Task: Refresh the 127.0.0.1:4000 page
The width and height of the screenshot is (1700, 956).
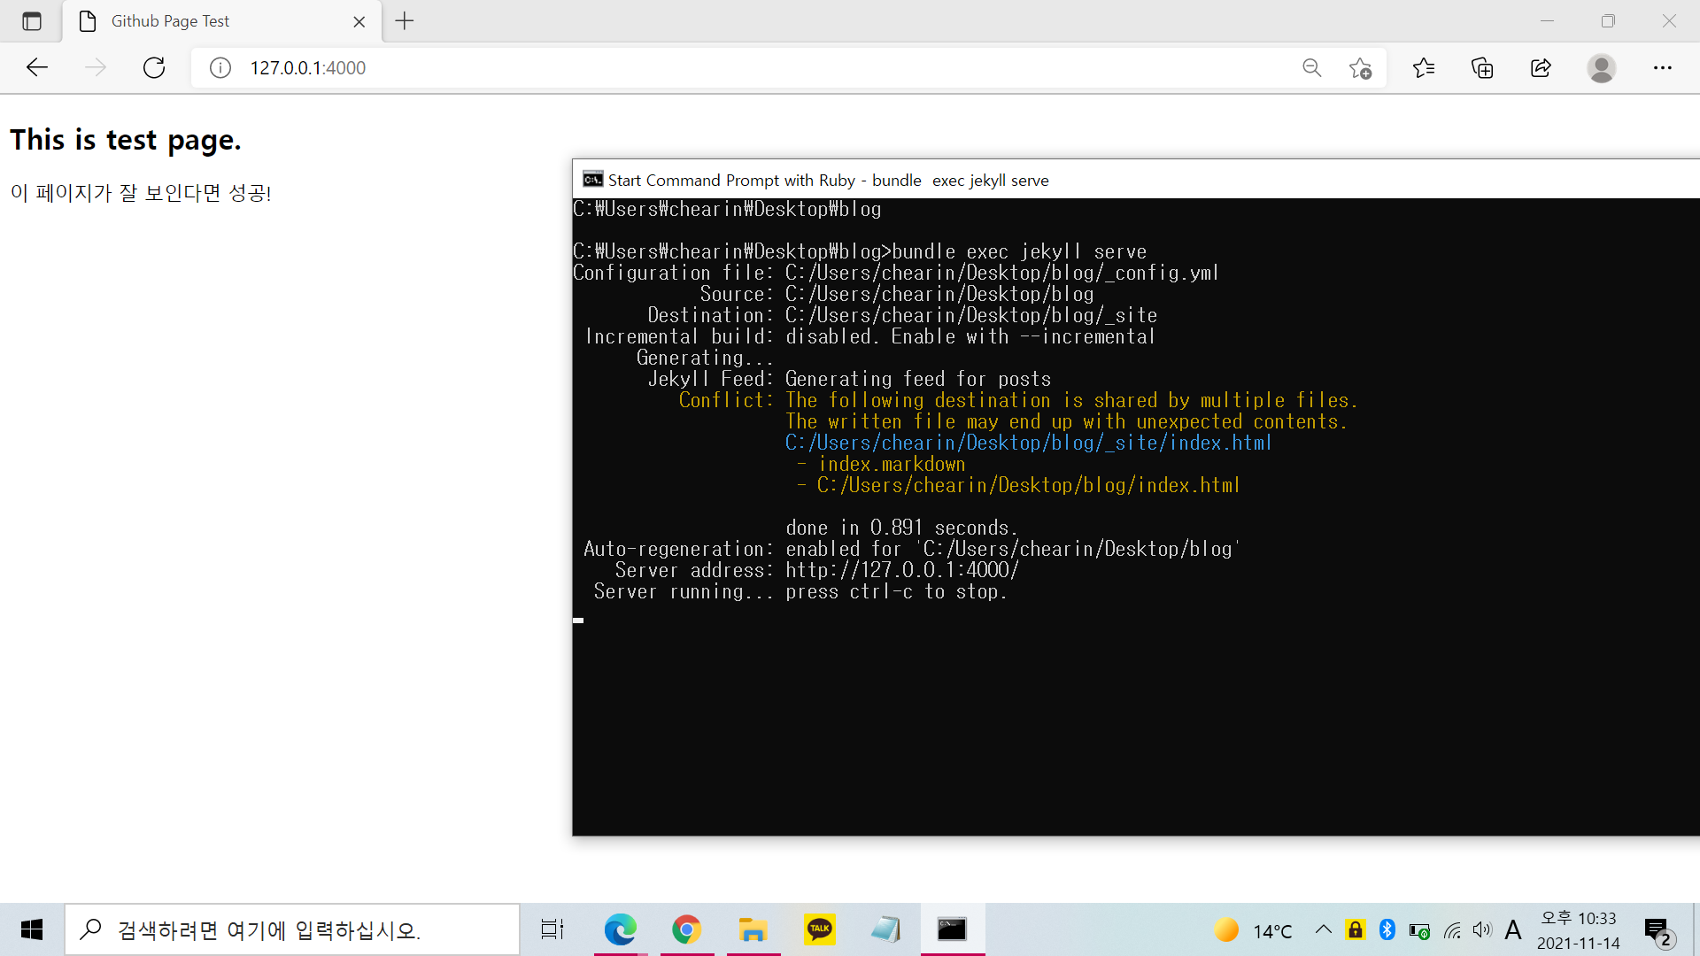Action: 154,67
